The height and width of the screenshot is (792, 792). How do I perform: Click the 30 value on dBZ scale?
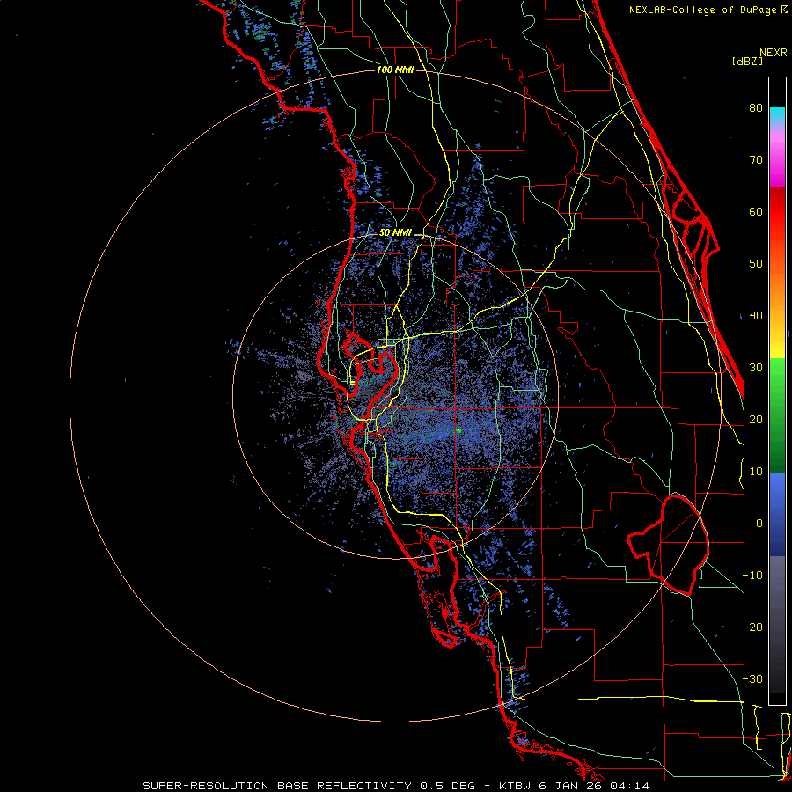tap(756, 368)
